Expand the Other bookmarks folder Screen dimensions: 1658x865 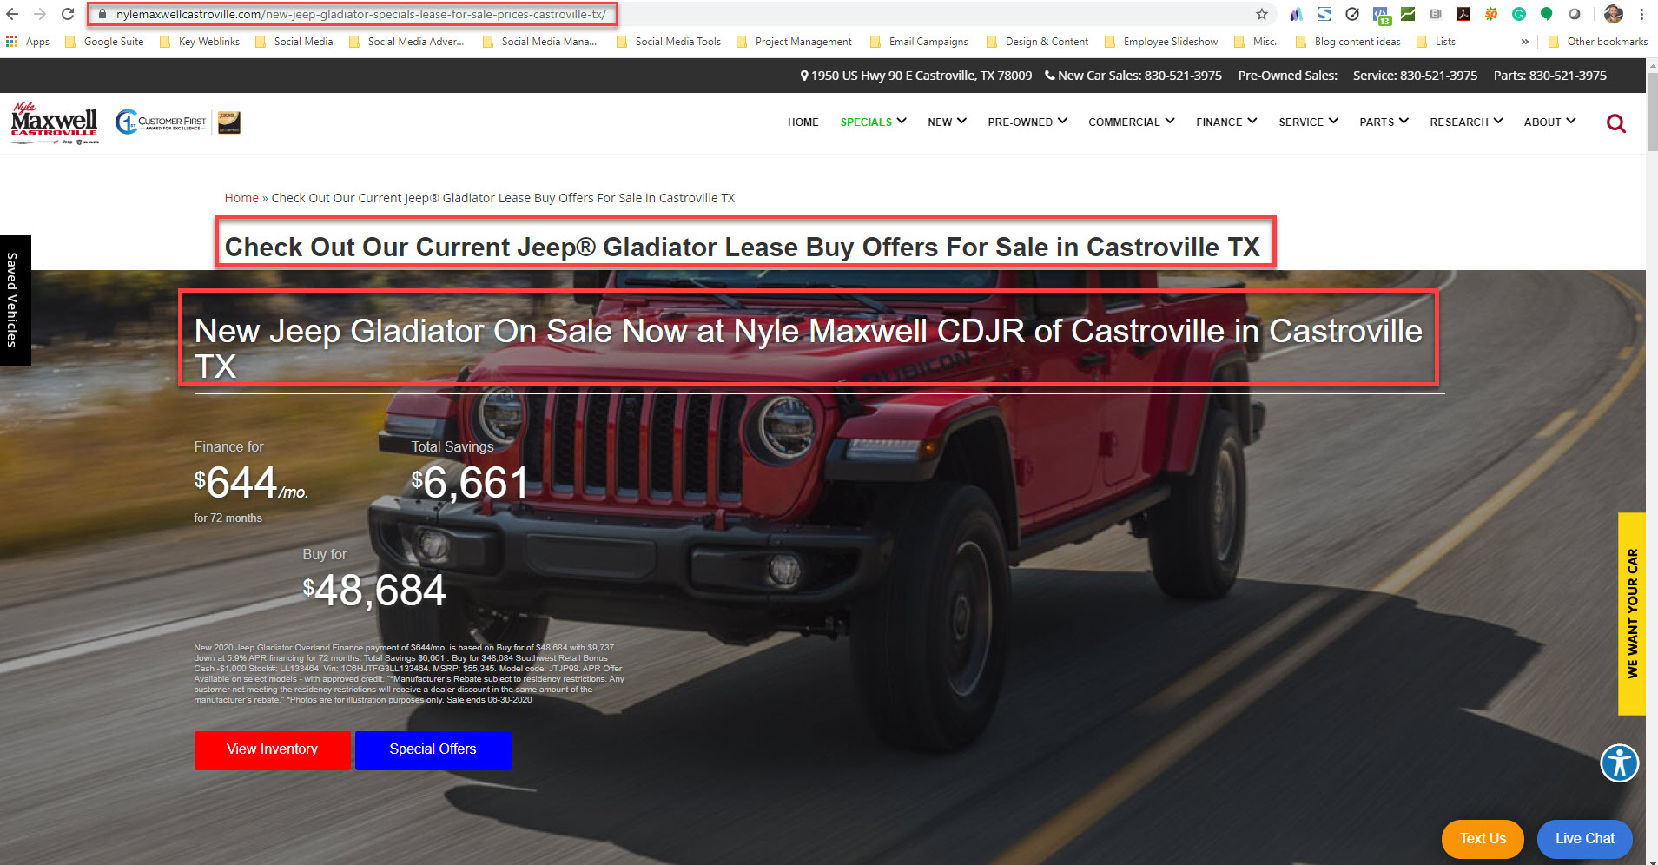coord(1598,41)
